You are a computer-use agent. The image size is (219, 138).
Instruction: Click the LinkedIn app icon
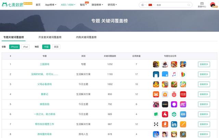pyautogui.click(x=174, y=124)
